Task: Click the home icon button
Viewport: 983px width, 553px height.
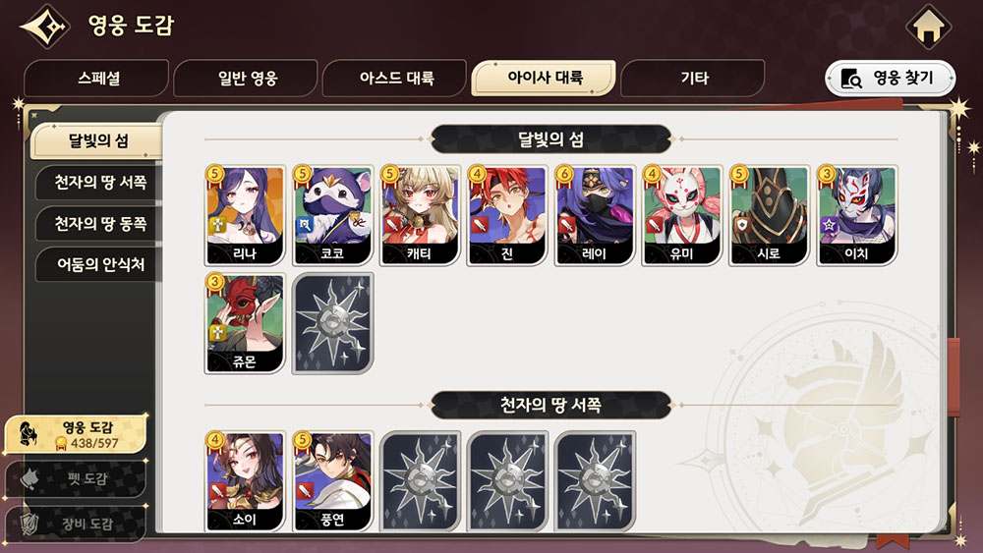Action: pyautogui.click(x=928, y=27)
